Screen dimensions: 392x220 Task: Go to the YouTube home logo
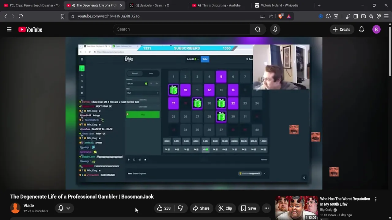(30, 29)
